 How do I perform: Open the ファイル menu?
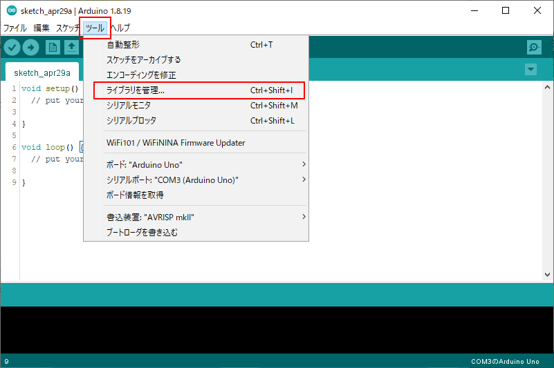coord(15,28)
